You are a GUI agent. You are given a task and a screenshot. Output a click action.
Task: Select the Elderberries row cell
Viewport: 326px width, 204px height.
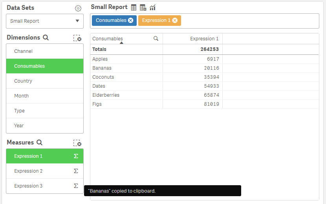coord(126,95)
